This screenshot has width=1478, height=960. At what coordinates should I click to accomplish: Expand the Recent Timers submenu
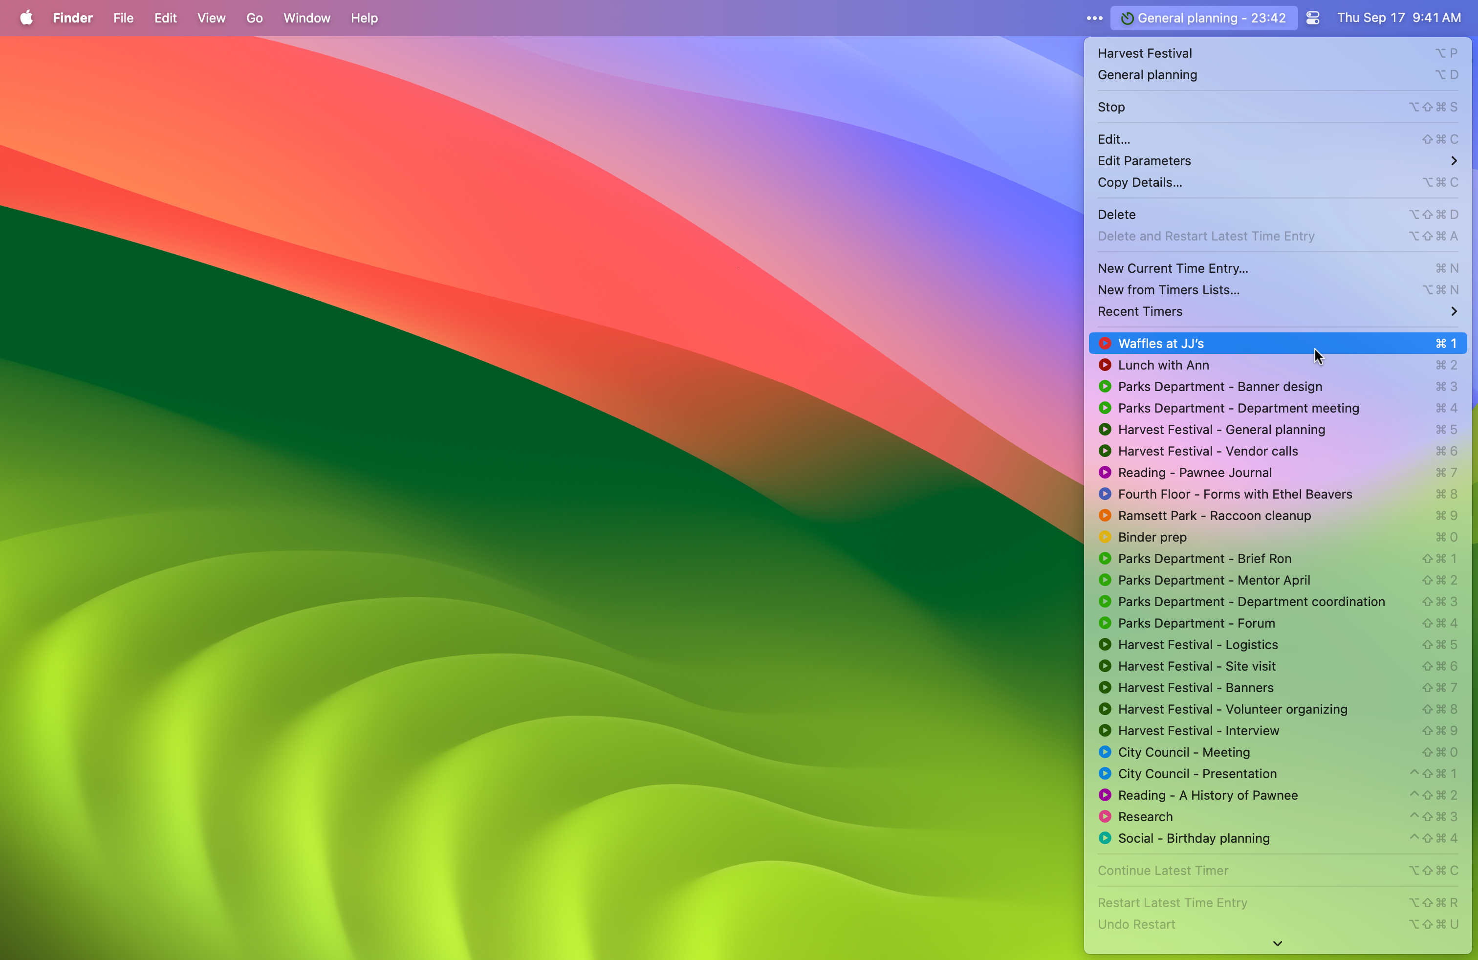coord(1278,311)
